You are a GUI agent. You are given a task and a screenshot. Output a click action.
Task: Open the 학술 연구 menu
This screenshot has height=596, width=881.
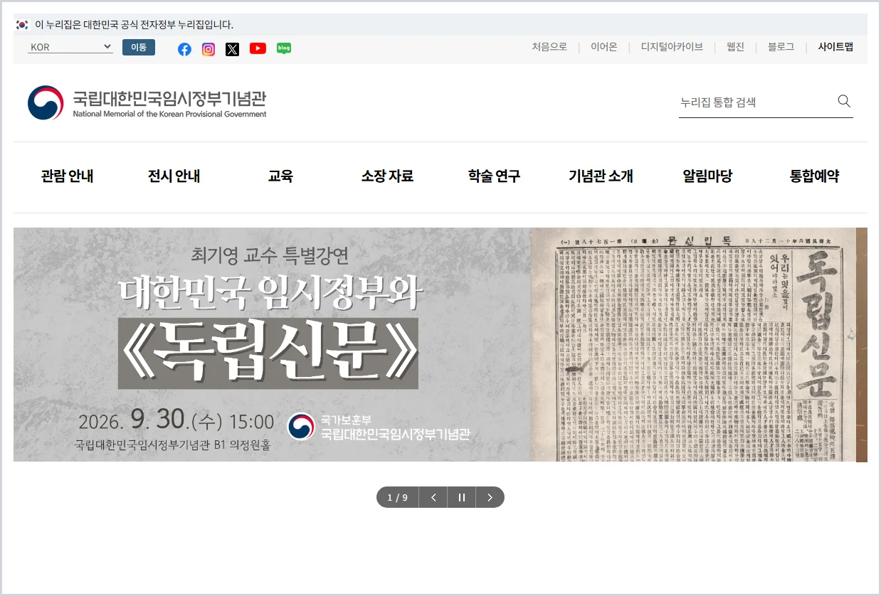pyautogui.click(x=494, y=176)
